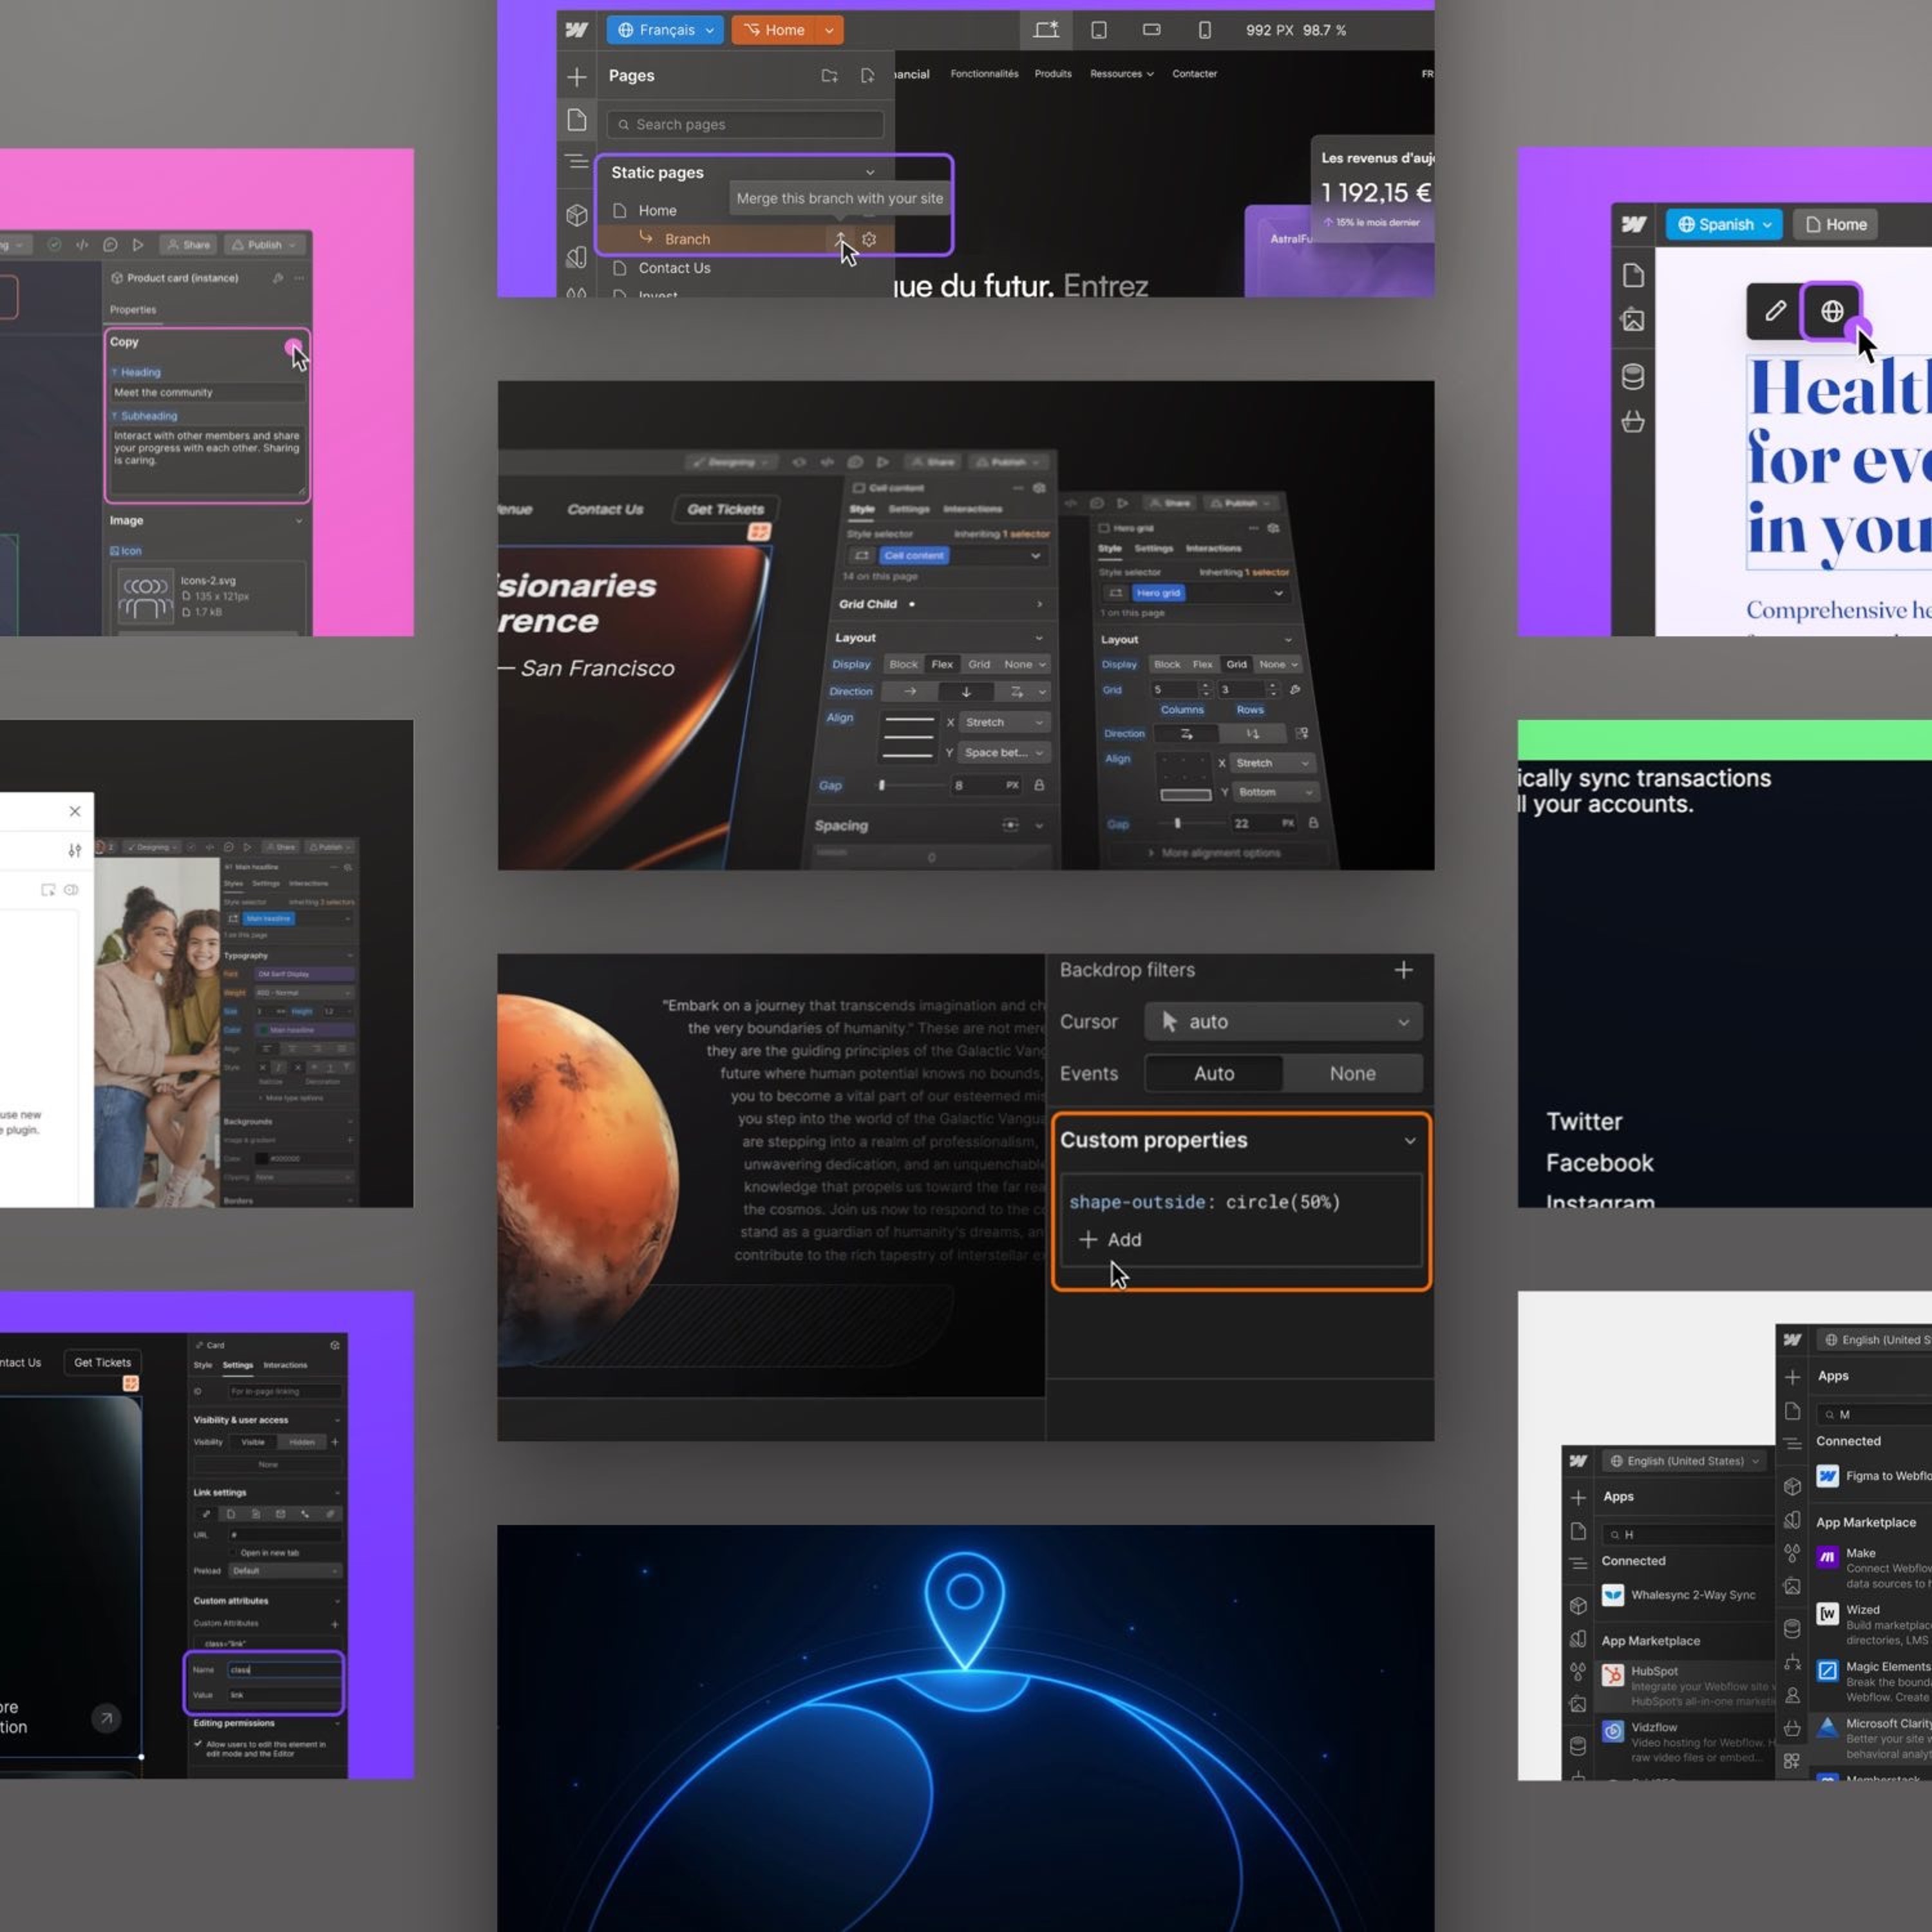
Task: Open the Cursor auto dropdown
Action: tap(1283, 1021)
